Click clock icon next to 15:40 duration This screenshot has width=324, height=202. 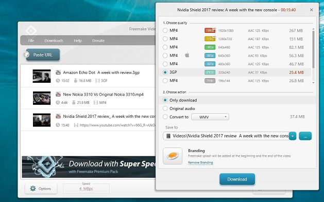[58, 125]
